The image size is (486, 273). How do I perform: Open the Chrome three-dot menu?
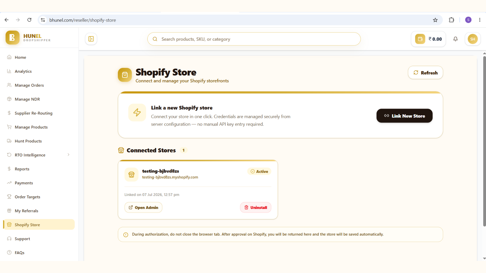tap(480, 20)
